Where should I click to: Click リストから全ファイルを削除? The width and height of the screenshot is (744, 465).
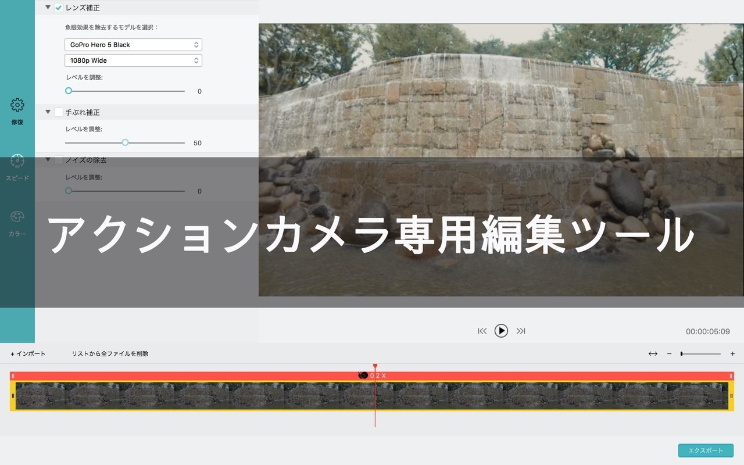[110, 353]
